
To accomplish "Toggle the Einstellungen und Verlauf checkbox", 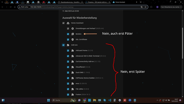I will tap(68, 29).
